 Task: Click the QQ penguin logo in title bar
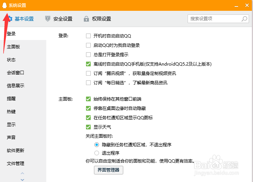coord(4,5)
